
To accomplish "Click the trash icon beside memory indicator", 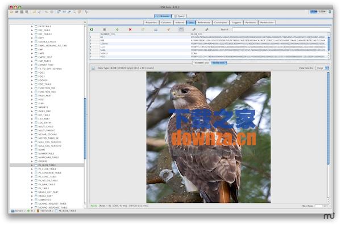I will pyautogui.click(x=330, y=11).
